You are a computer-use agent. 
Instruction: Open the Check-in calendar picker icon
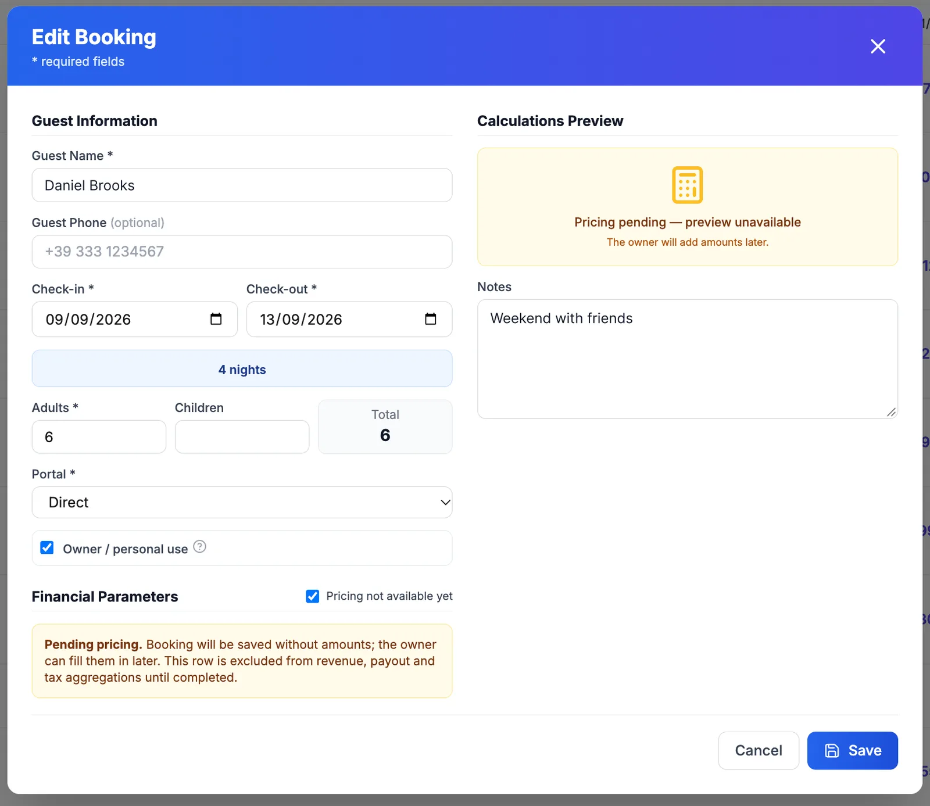216,319
